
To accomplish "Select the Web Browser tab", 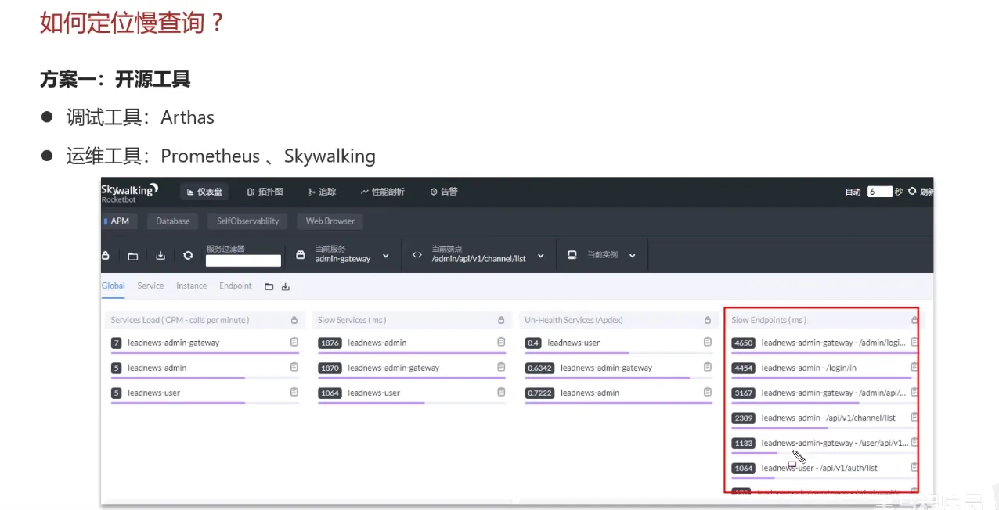I will pos(330,221).
